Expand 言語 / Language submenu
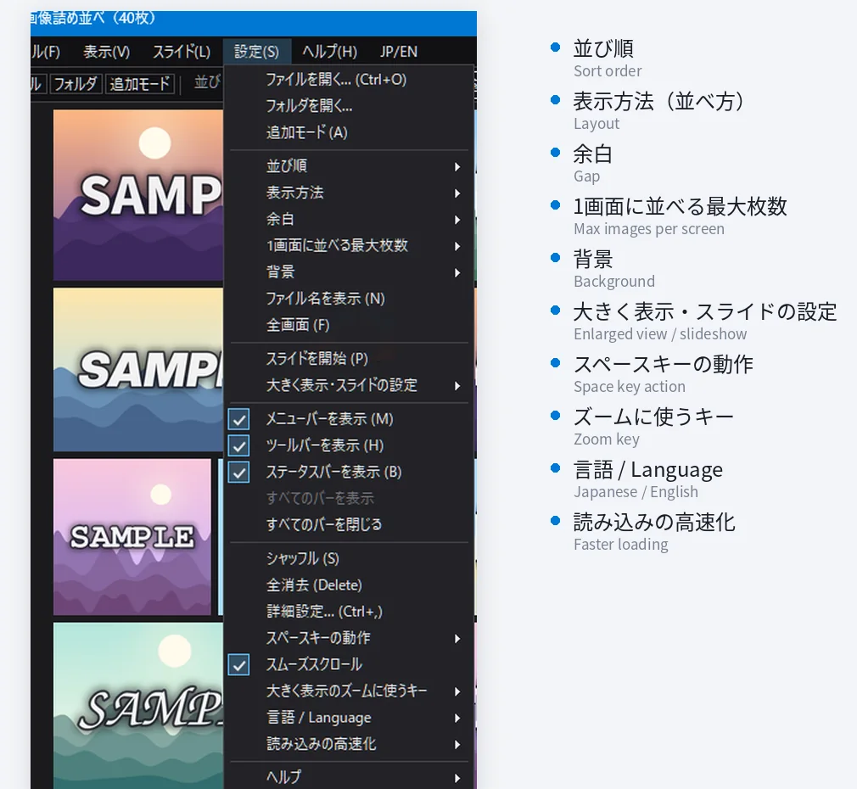The image size is (857, 789). (x=349, y=718)
